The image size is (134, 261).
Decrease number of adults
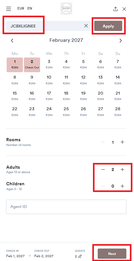(x=103, y=170)
